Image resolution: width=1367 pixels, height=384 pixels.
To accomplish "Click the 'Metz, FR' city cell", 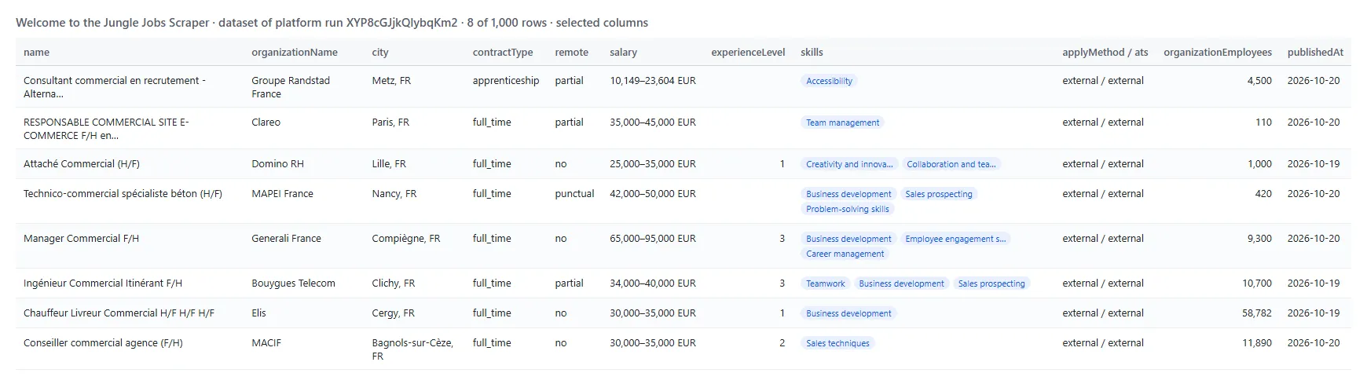I will 391,81.
